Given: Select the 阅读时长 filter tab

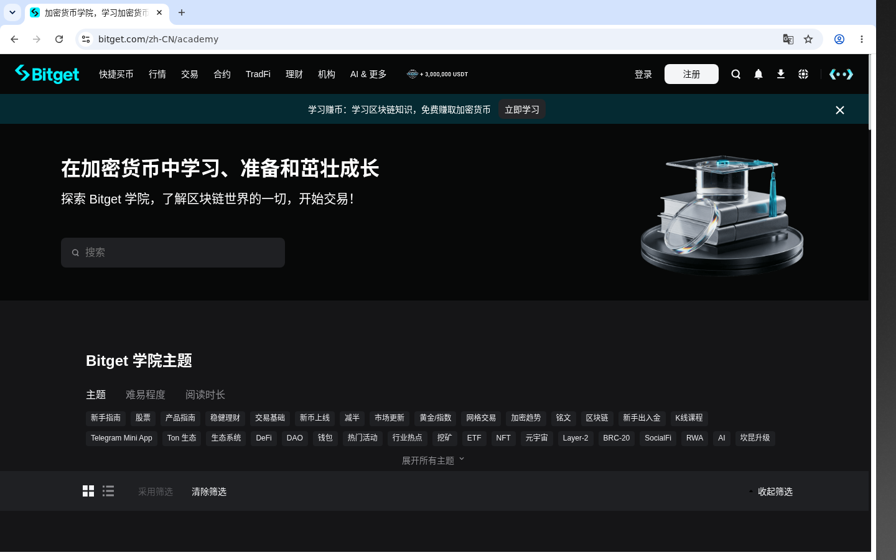Looking at the screenshot, I should pyautogui.click(x=205, y=394).
